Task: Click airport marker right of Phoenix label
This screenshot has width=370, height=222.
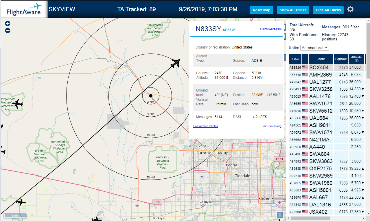Action: point(279,202)
